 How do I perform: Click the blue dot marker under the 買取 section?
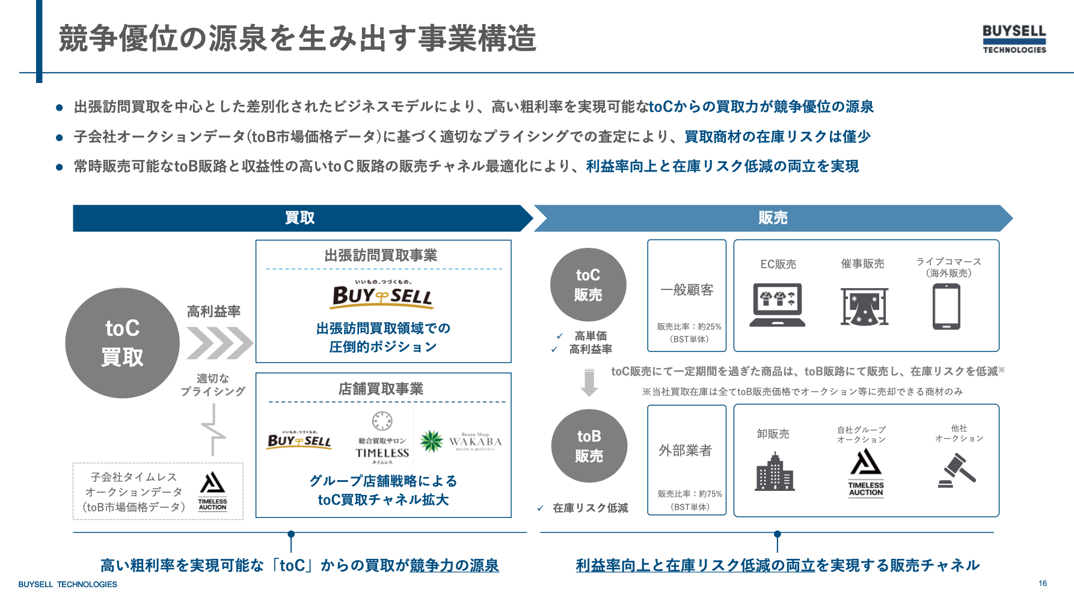tap(291, 534)
